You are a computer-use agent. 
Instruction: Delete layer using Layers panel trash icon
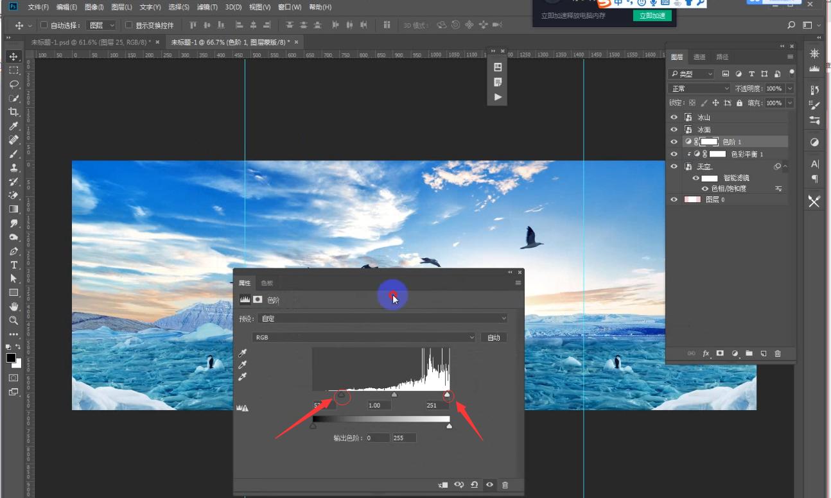point(778,354)
